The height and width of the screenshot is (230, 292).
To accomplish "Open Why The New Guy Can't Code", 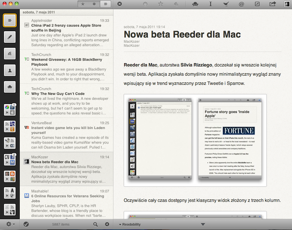I will [x=67, y=101].
